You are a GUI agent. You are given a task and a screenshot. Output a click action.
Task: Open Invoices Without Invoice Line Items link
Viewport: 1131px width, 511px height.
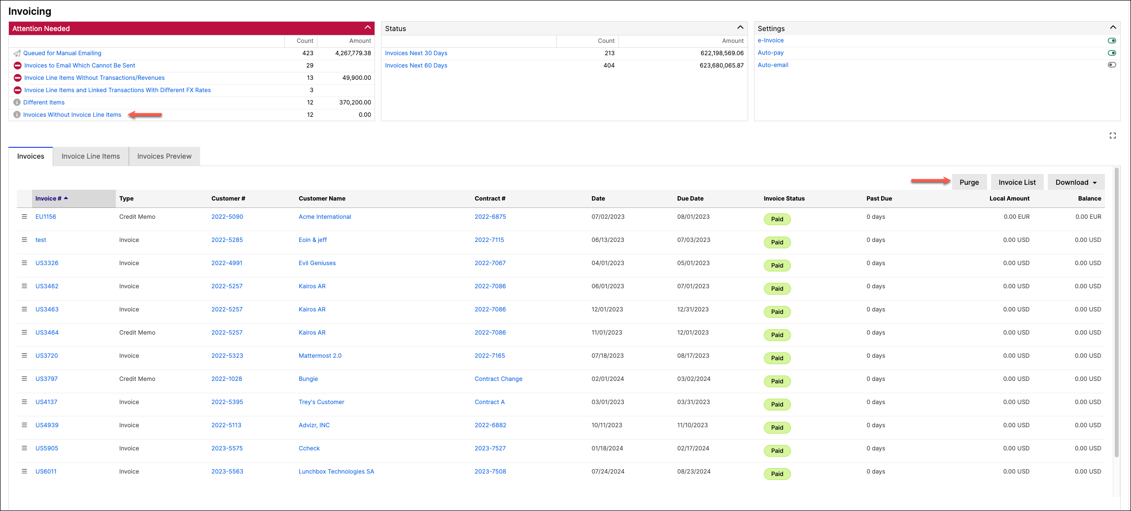(x=72, y=115)
